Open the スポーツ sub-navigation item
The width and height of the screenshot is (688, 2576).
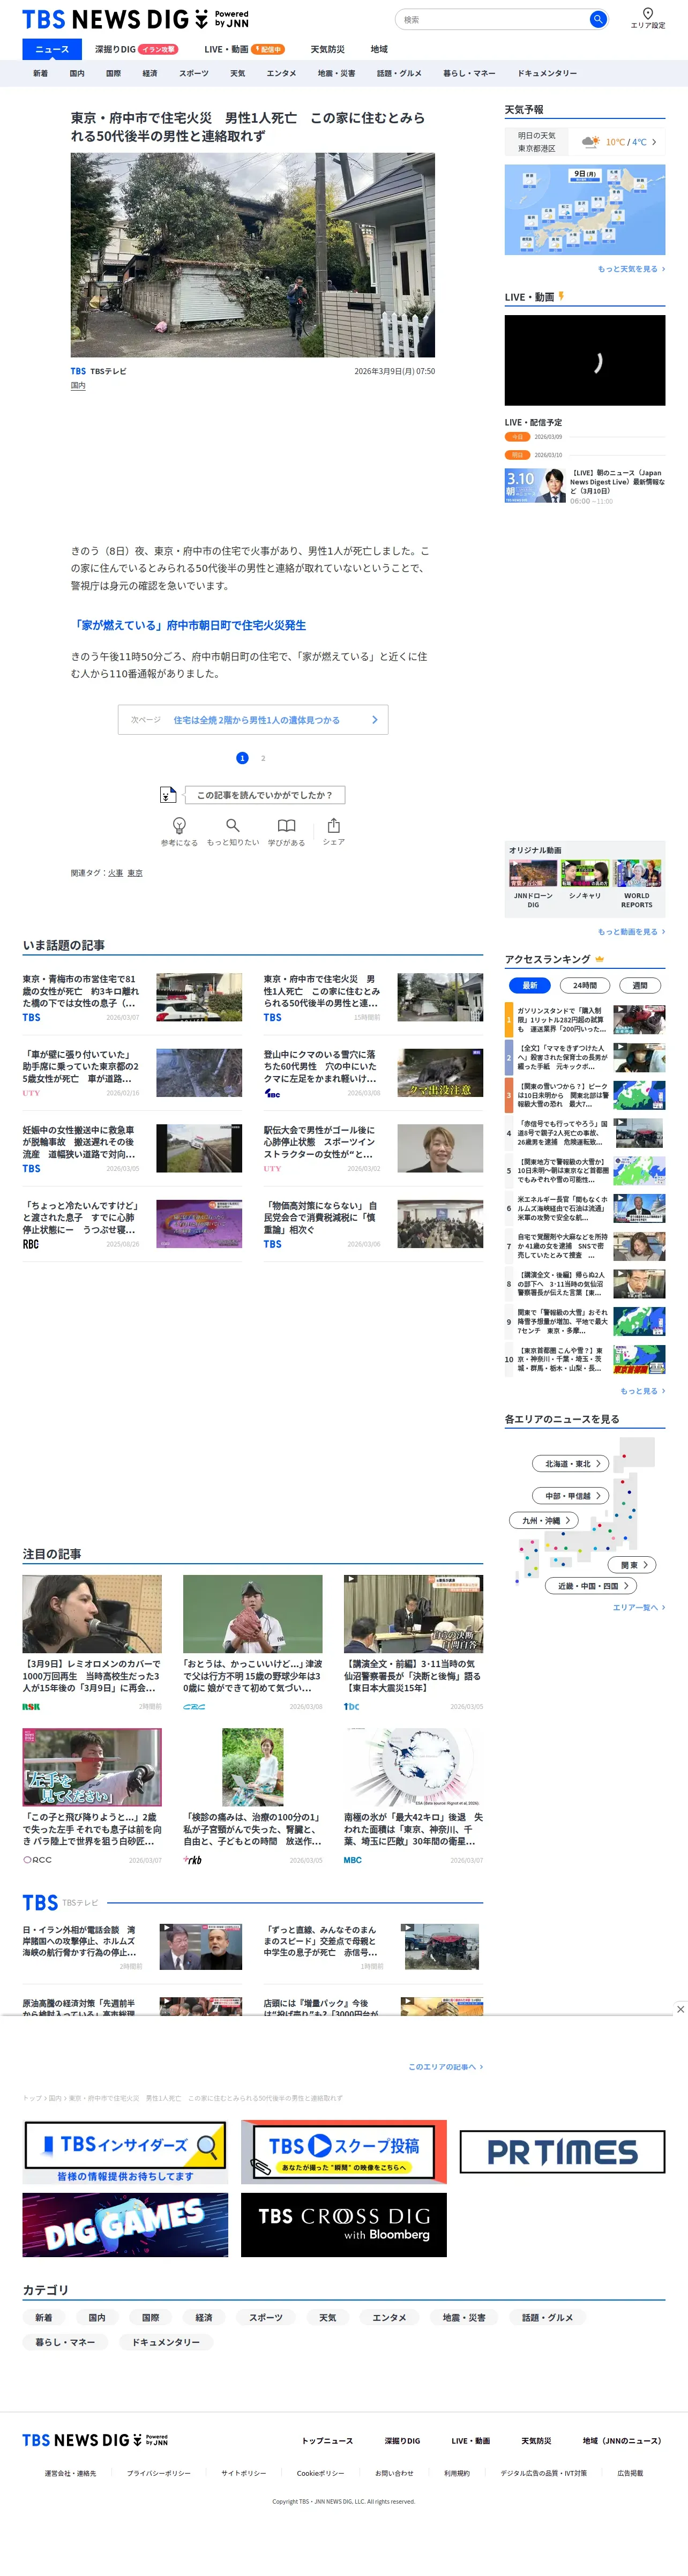pyautogui.click(x=194, y=73)
